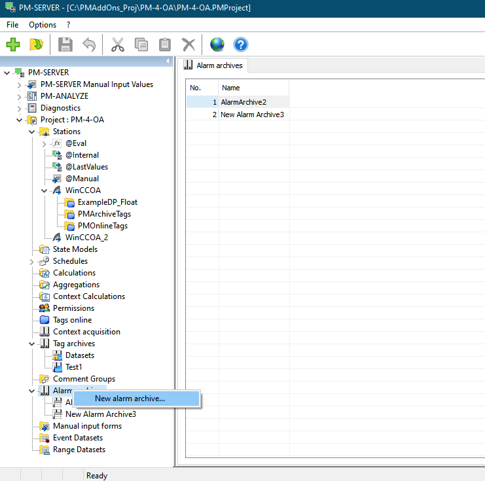Image resolution: width=485 pixels, height=481 pixels.
Task: Expand the PM-ANALYZE tree node
Action: click(x=20, y=96)
